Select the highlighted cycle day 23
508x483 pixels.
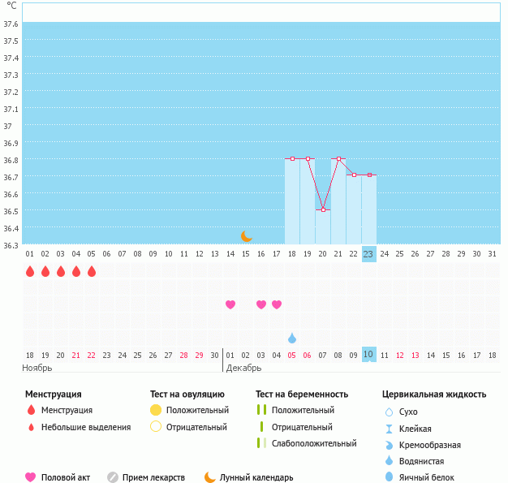pyautogui.click(x=368, y=253)
